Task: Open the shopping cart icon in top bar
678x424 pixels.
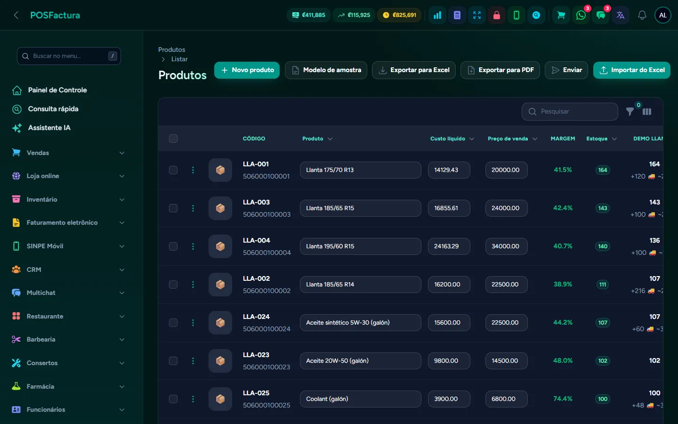Action: 561,15
